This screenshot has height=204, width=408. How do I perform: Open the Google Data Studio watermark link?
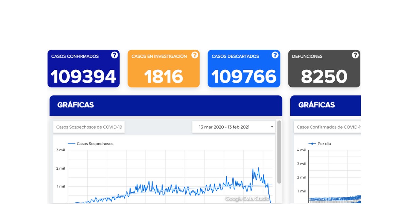[x=247, y=199]
